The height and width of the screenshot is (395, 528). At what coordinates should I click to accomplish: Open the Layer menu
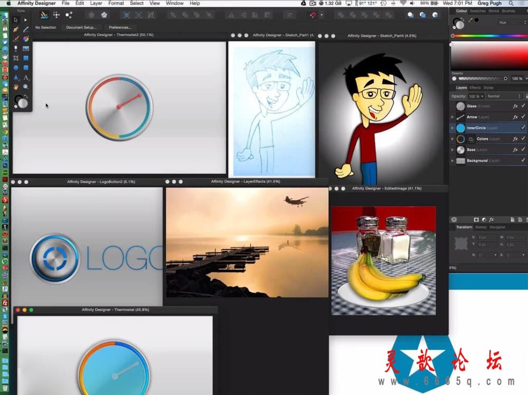(96, 3)
